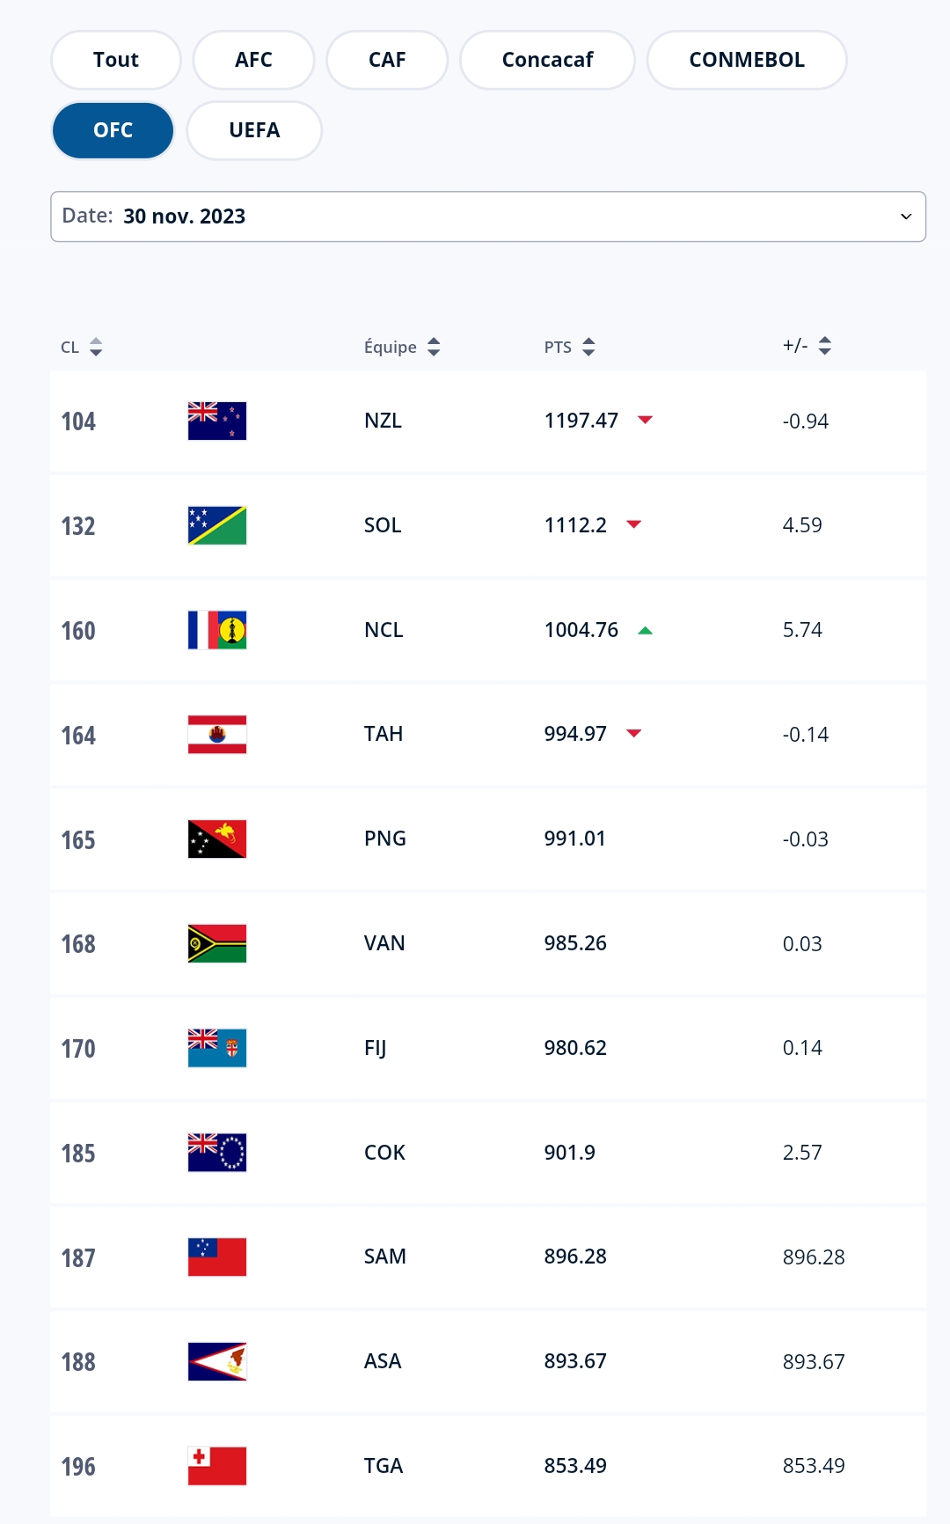Click the Tahiti flag icon
Viewport: 950px width, 1524px height.
pos(216,735)
